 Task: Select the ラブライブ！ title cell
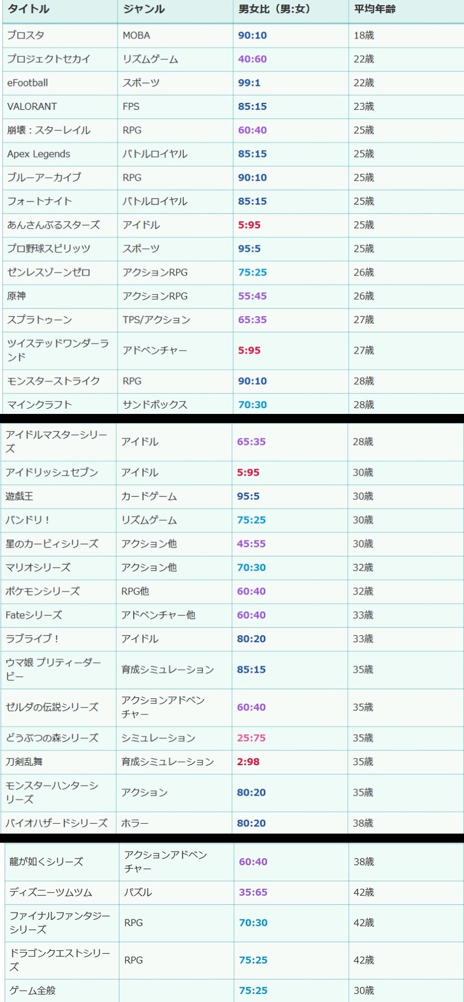59,640
